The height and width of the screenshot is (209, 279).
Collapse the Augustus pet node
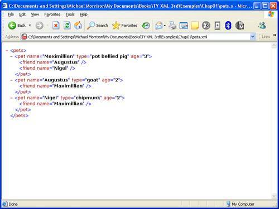coord(12,80)
